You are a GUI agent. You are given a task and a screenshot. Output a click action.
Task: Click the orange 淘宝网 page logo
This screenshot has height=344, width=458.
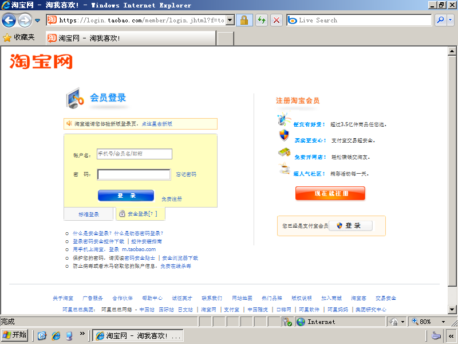pyautogui.click(x=41, y=61)
